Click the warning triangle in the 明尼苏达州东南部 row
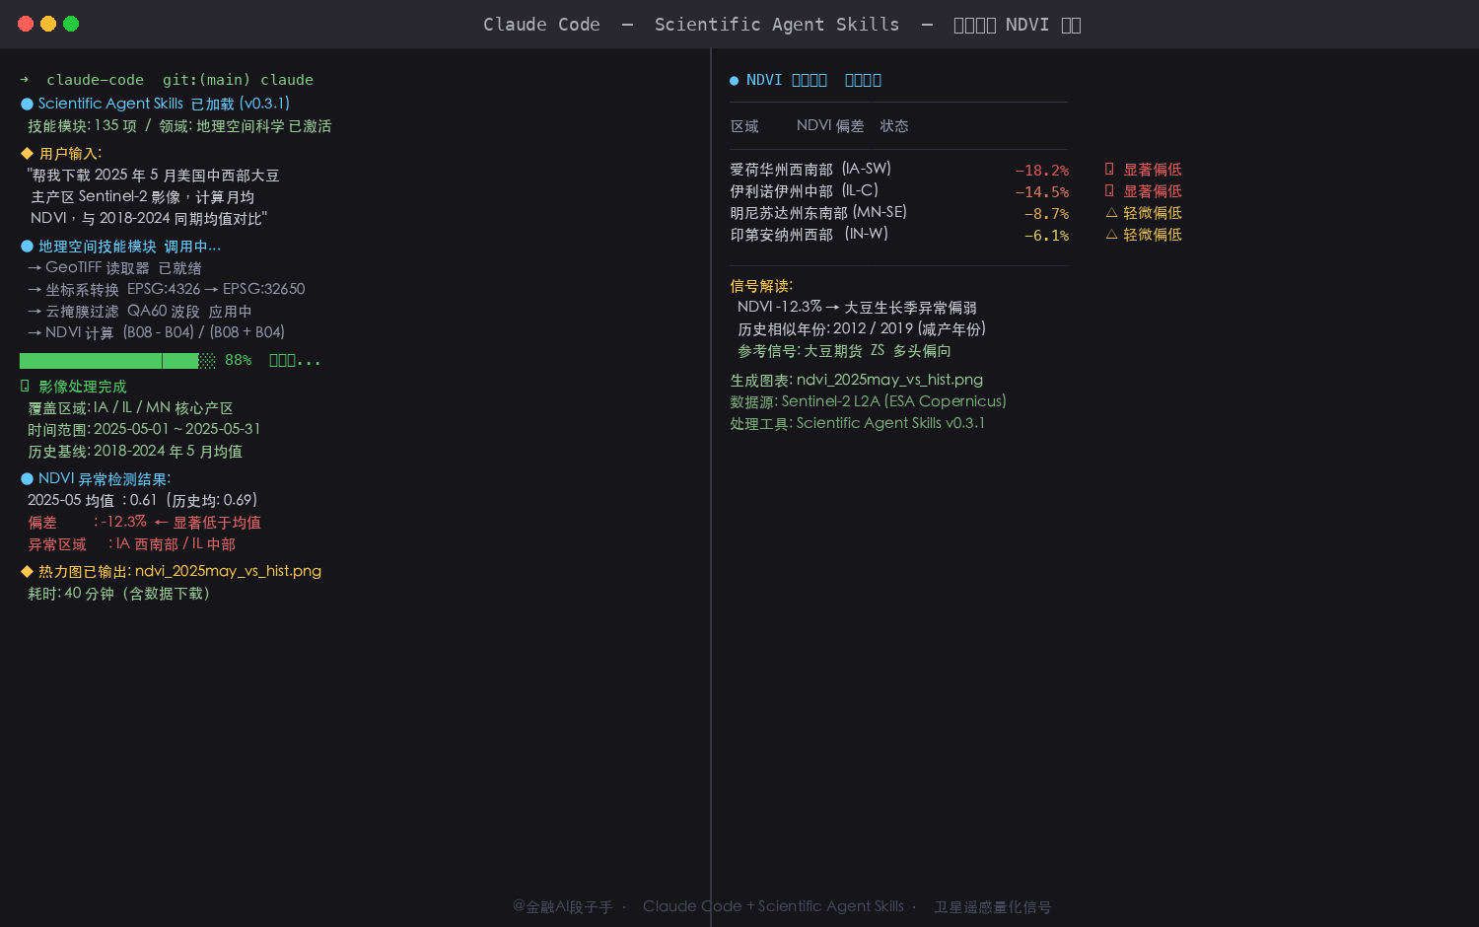Viewport: 1479px width, 927px height. (x=1111, y=212)
